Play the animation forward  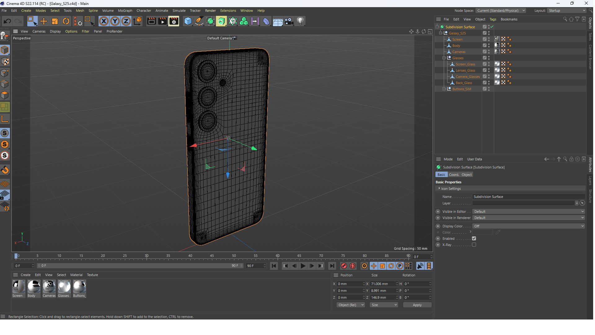coord(303,266)
